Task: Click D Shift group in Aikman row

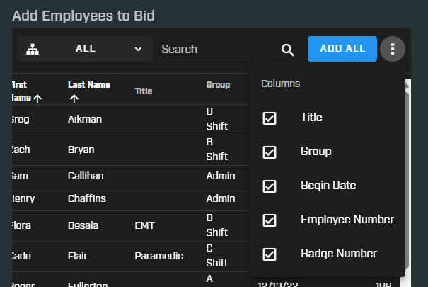Action: coord(216,119)
